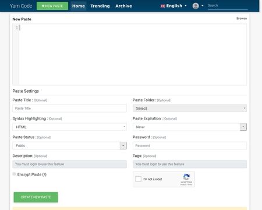Click the Paste Title input field

pos(69,108)
